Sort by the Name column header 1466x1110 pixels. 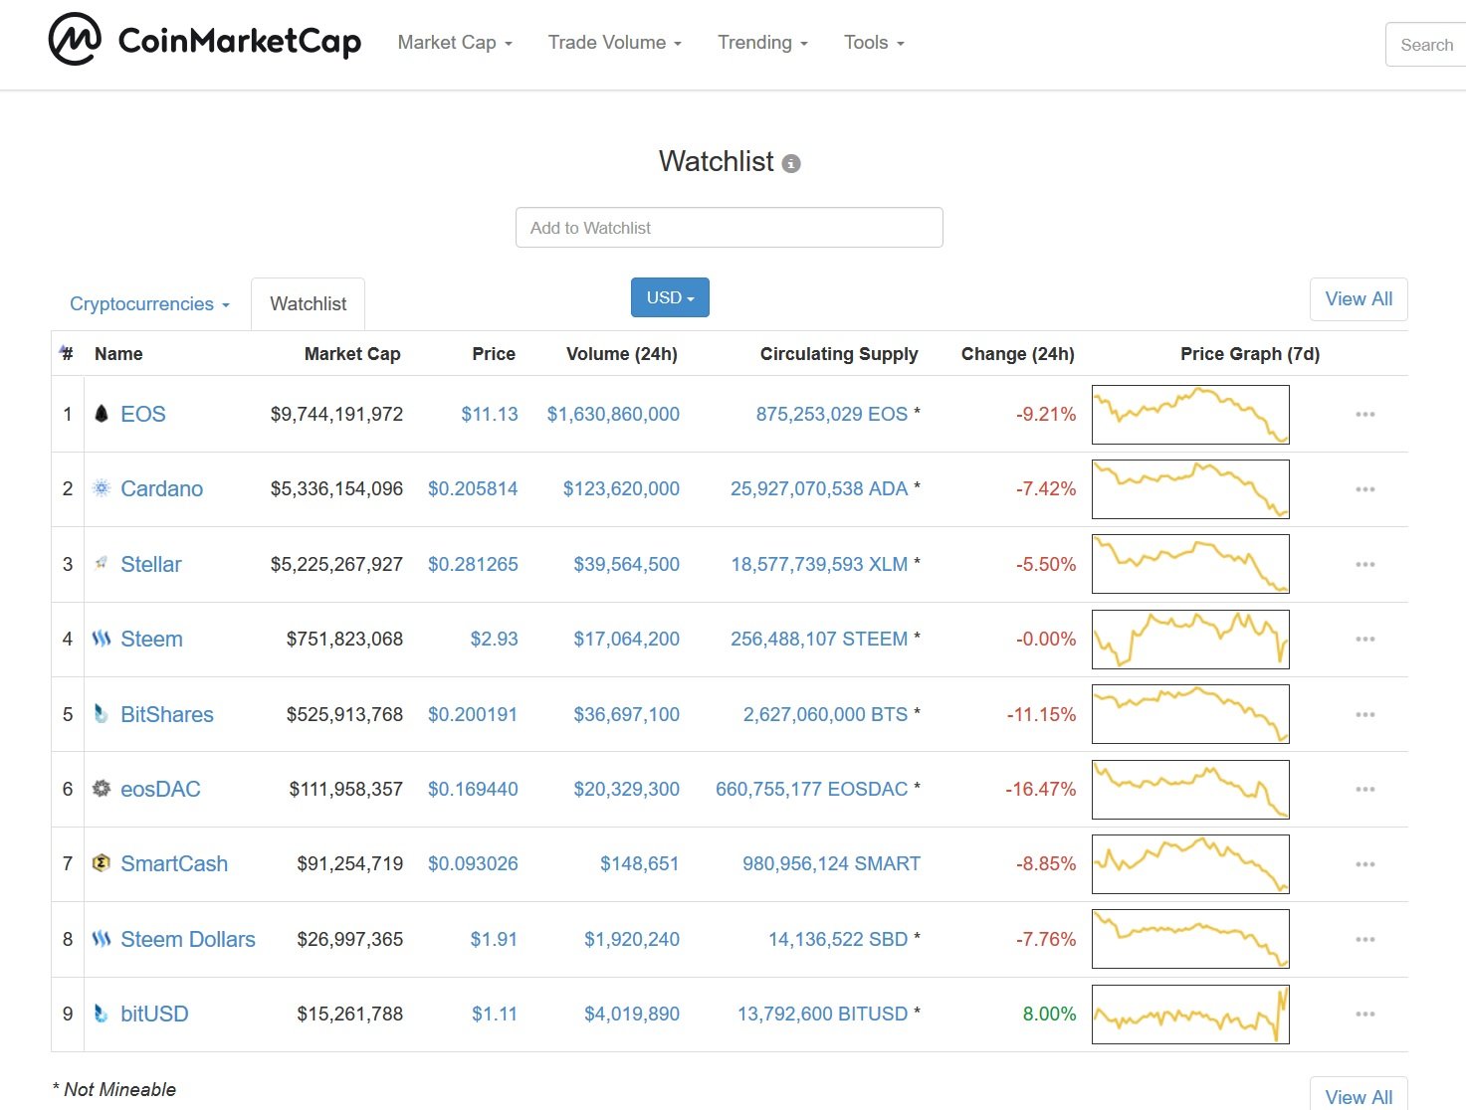click(x=118, y=354)
